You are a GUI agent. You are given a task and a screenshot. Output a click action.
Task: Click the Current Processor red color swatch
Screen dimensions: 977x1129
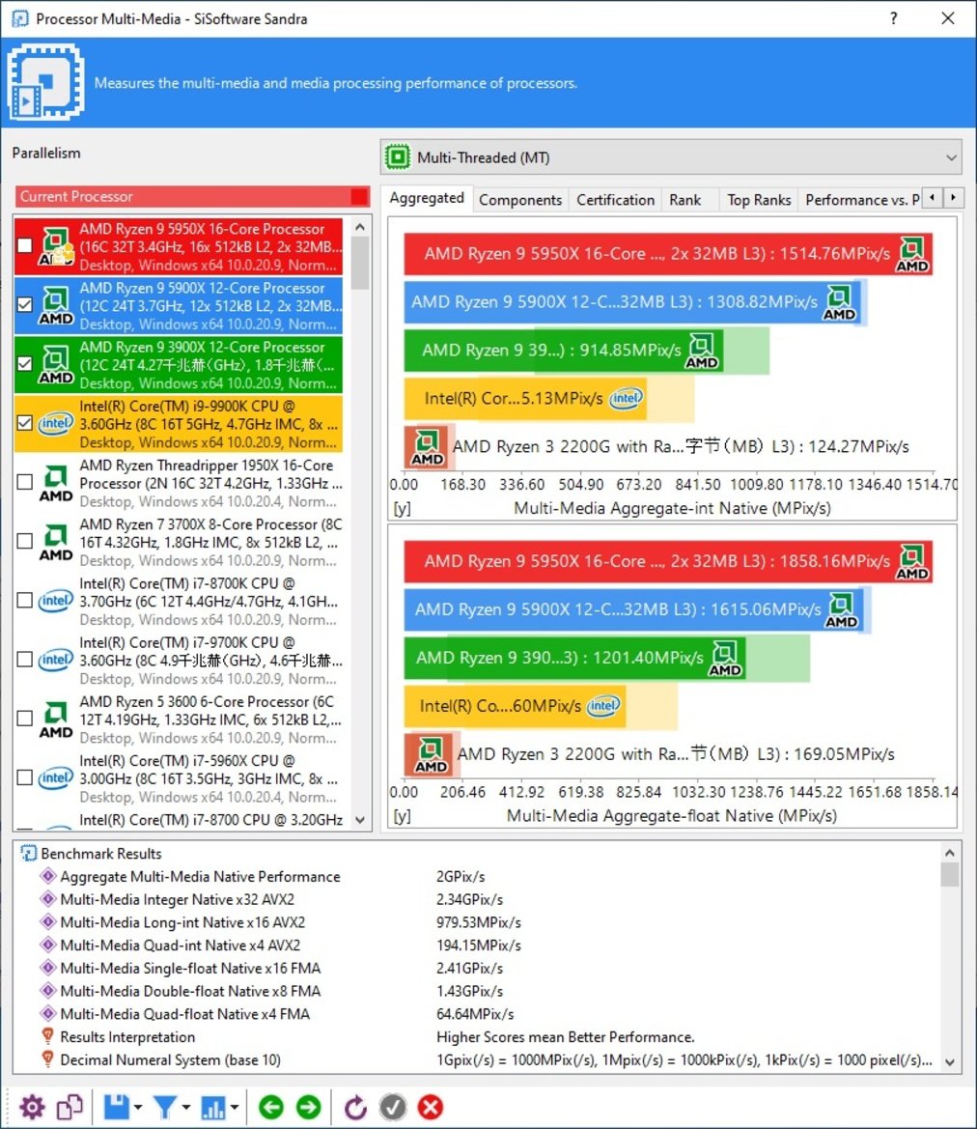click(358, 197)
